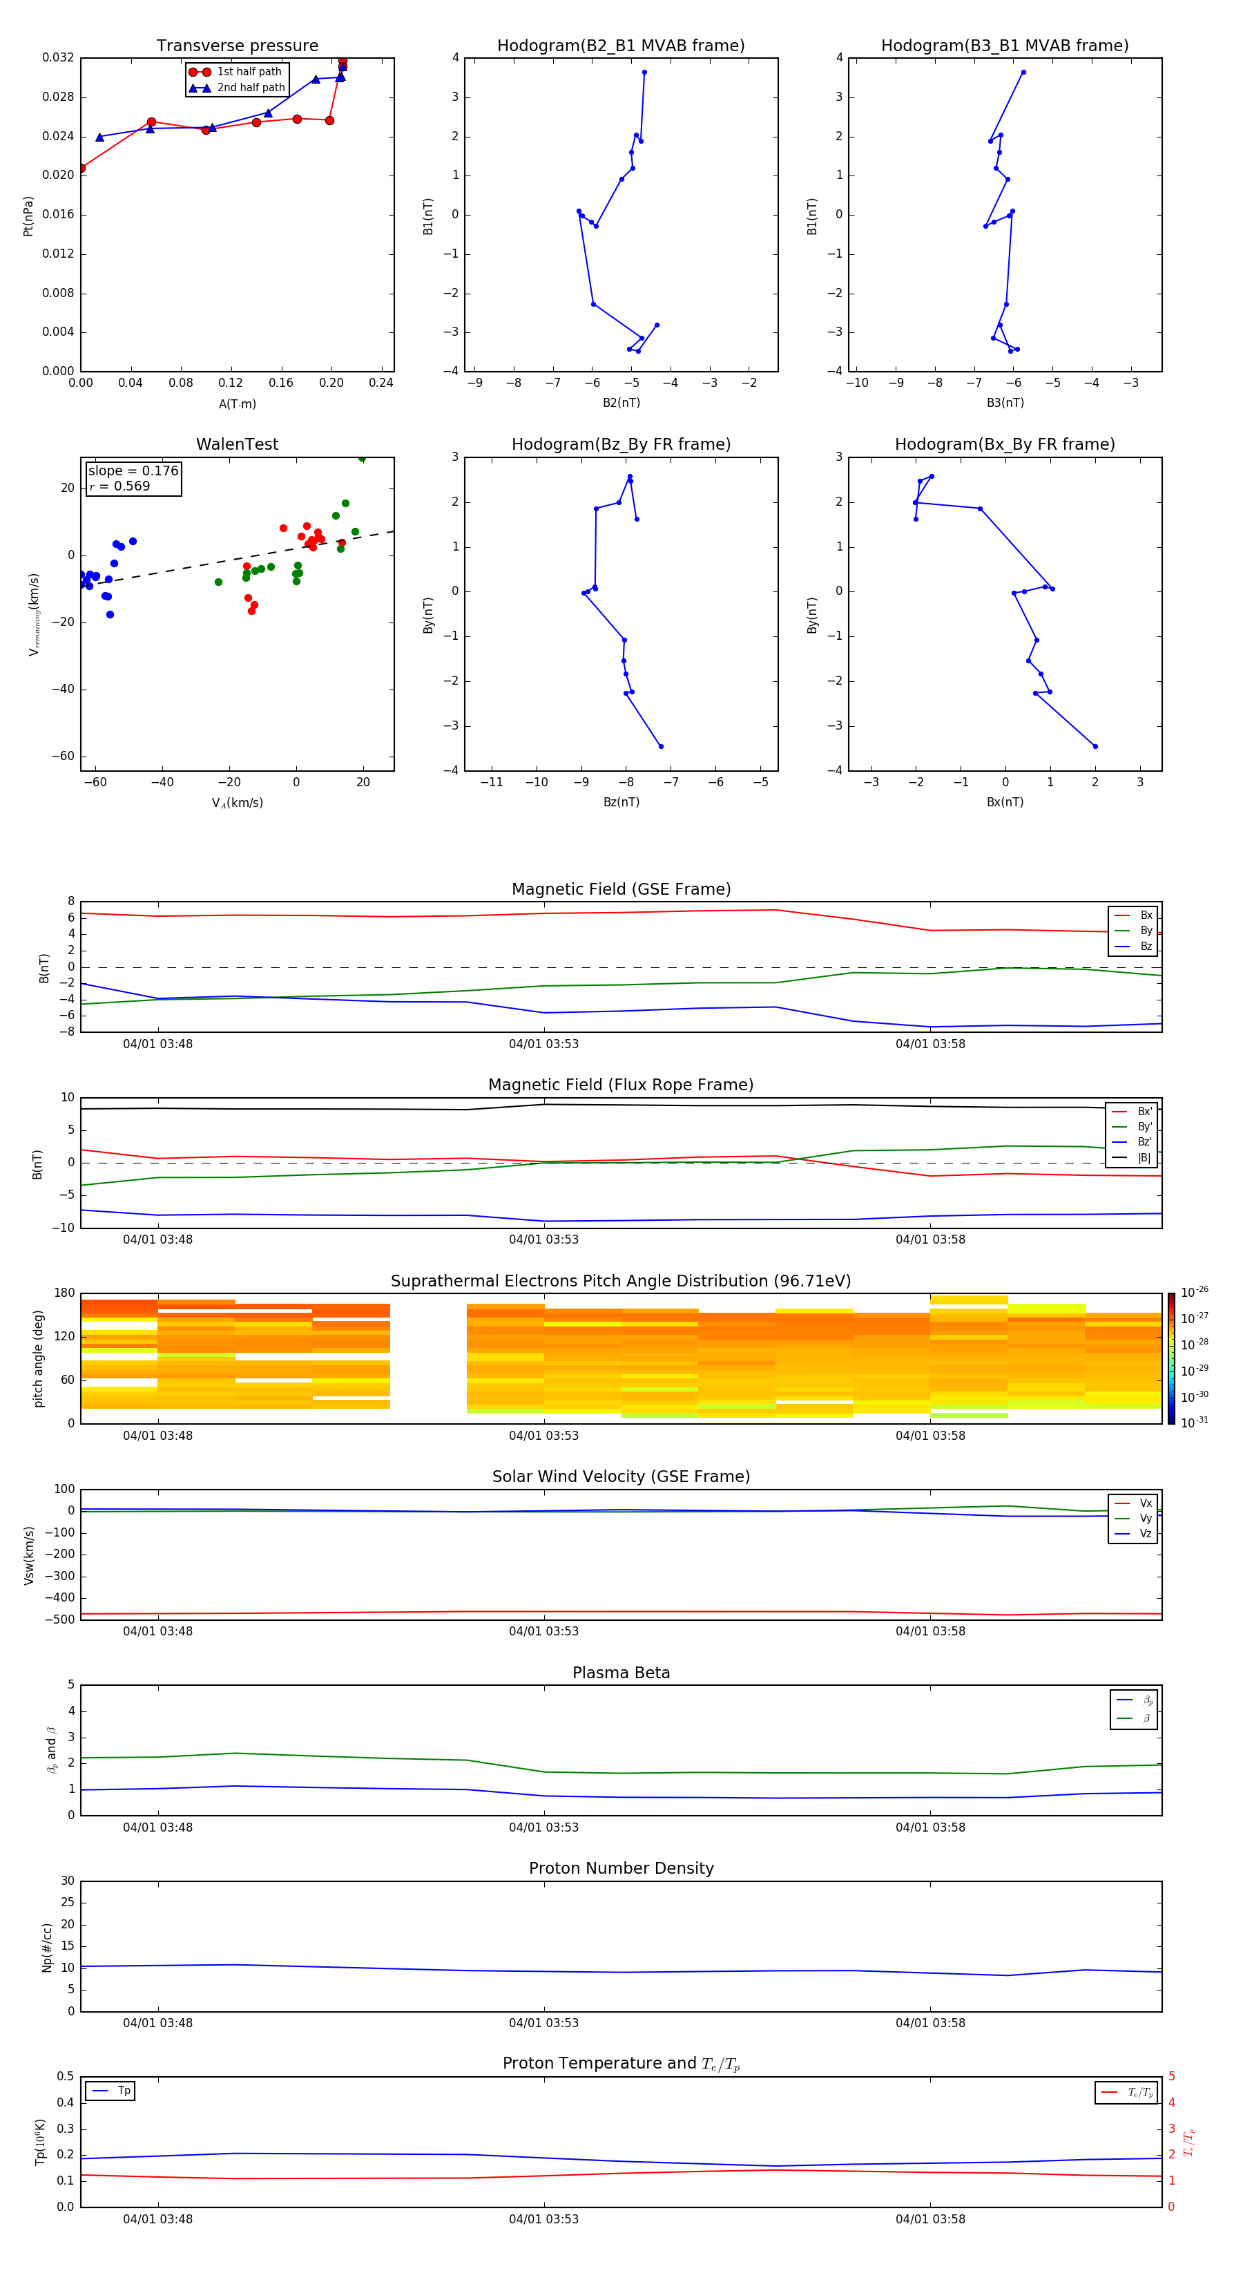
Task: Click 'Magnetic Field (Flux Rope Frame)' title
Action: 621,1085
